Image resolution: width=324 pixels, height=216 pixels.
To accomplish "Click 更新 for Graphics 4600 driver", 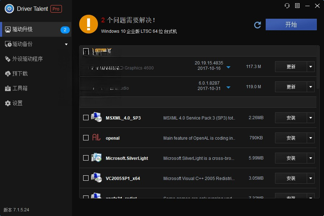I will 291,67.
